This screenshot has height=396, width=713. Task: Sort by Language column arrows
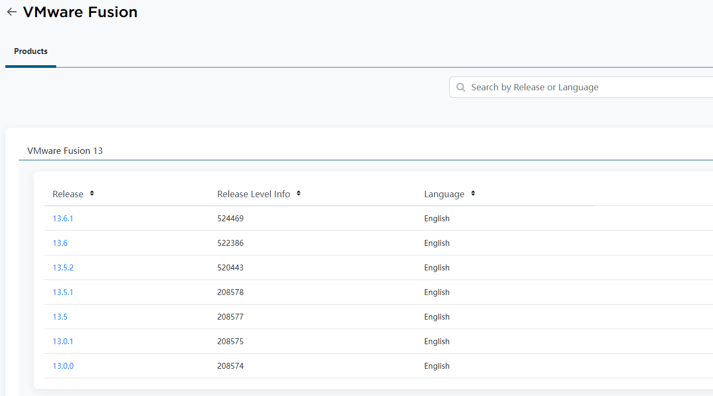click(473, 193)
